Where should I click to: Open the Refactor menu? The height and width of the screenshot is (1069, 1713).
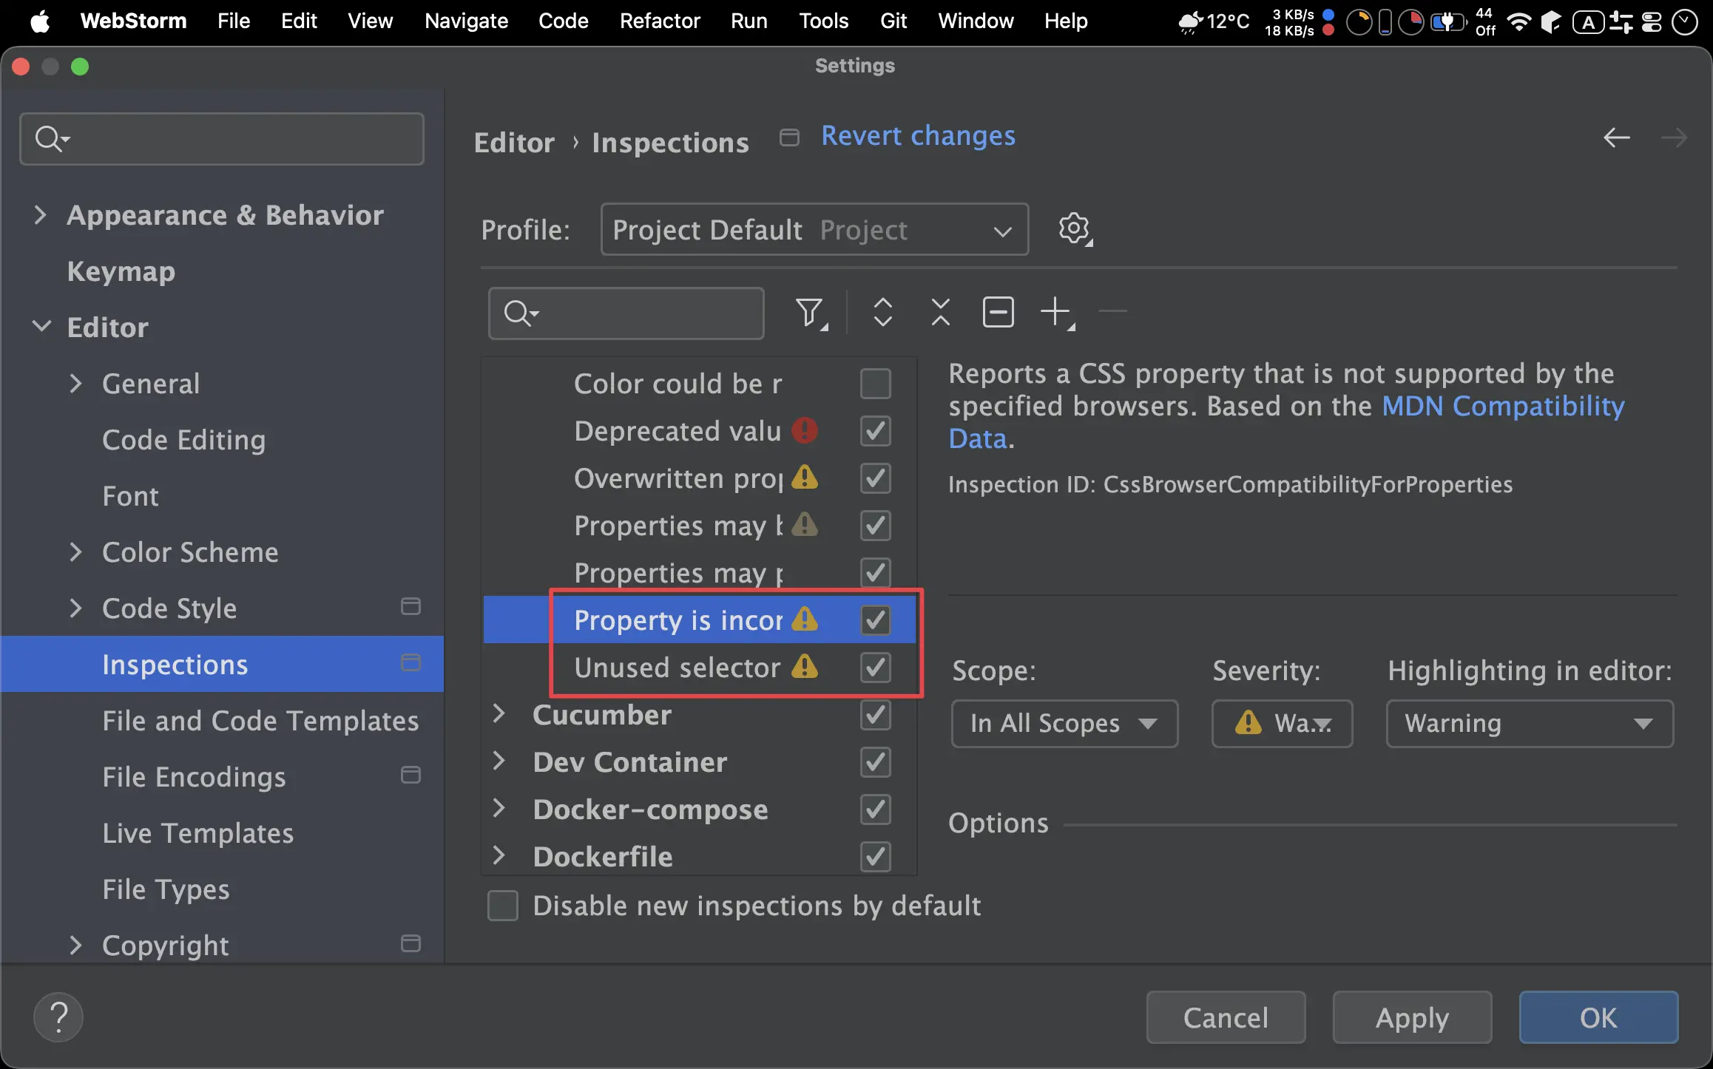point(659,21)
